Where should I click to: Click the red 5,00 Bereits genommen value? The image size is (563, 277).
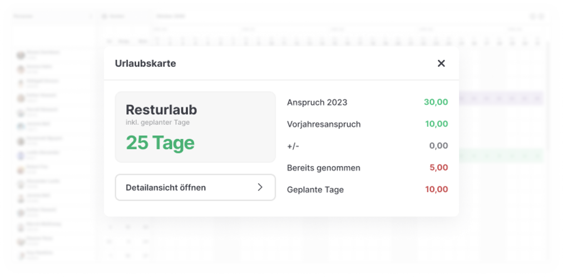pyautogui.click(x=438, y=168)
